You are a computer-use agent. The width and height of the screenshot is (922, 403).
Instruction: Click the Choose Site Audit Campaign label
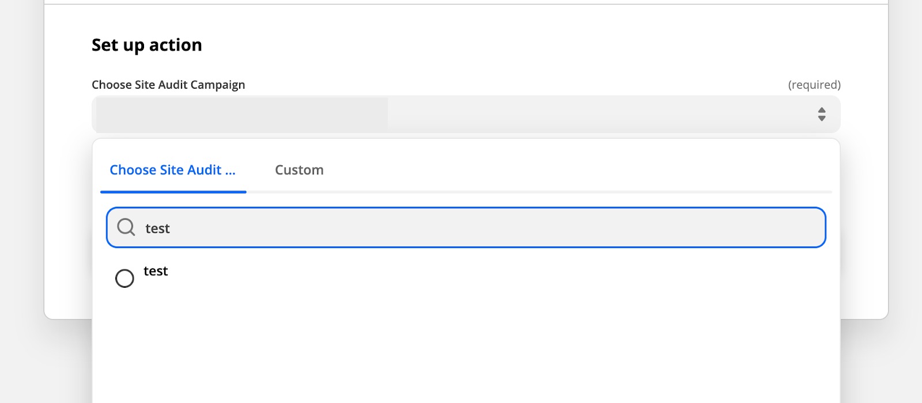(x=168, y=84)
